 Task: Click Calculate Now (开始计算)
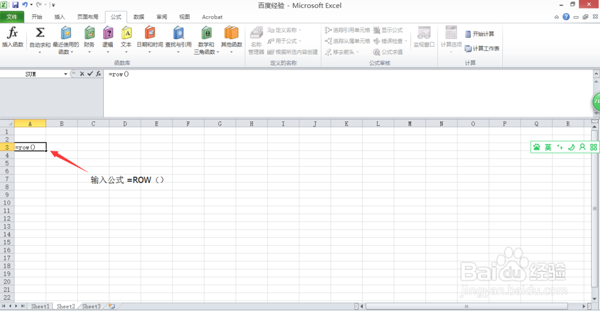click(x=479, y=34)
